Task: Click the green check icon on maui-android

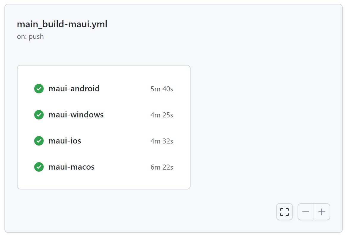Action: pyautogui.click(x=39, y=88)
